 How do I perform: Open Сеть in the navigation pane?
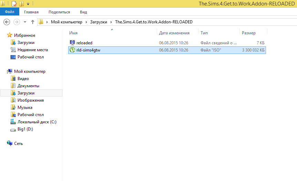(18, 144)
